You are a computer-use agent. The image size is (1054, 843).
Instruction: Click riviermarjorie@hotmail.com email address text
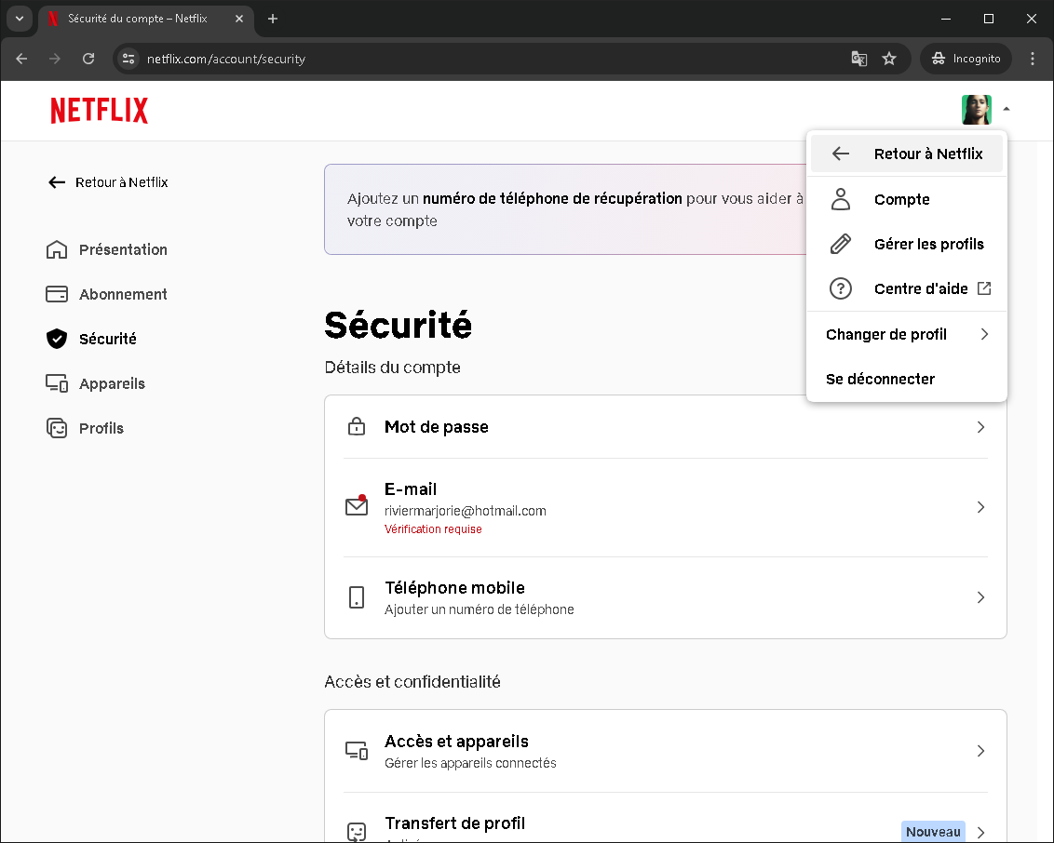[x=466, y=511]
